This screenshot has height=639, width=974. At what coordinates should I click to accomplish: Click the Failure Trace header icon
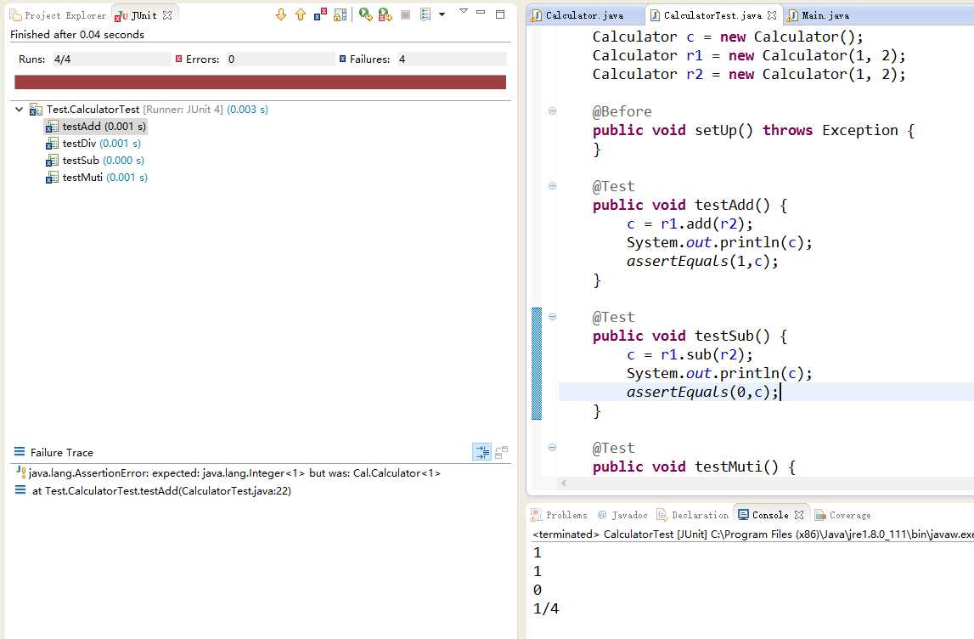[x=20, y=452]
